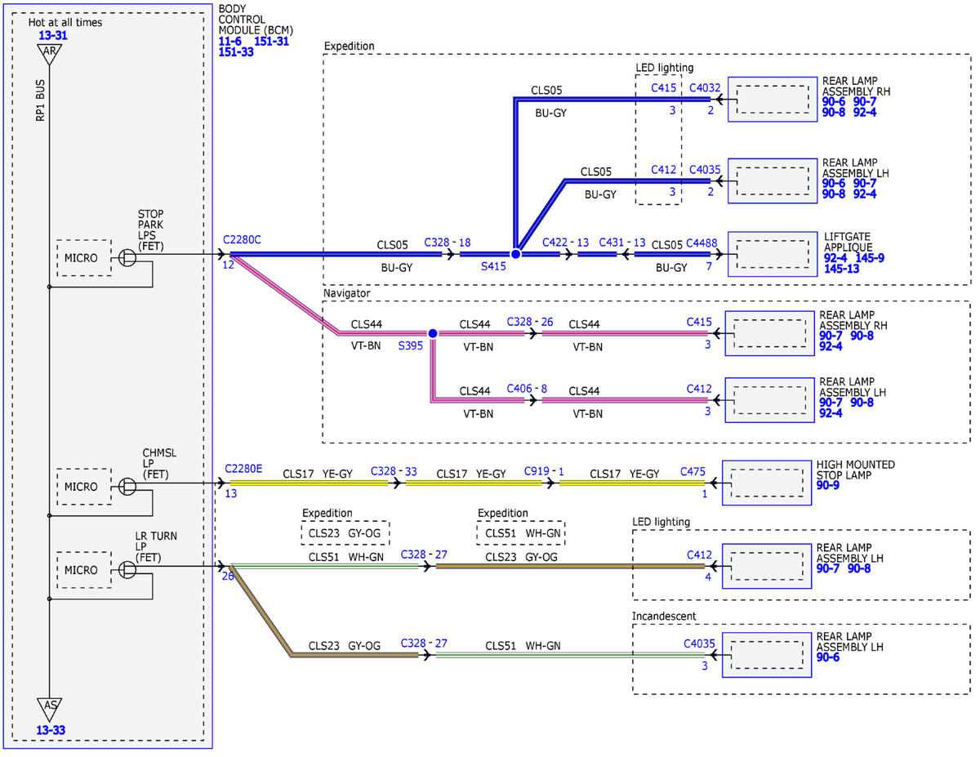This screenshot has width=980, height=757.
Task: Click the 13-33 link below AS
Action: click(51, 730)
